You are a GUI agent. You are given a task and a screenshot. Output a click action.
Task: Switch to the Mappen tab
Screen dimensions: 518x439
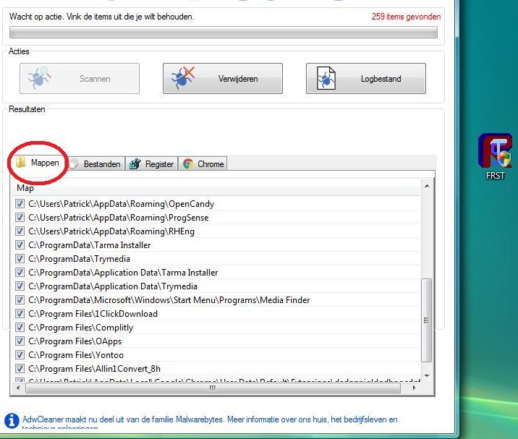coord(38,163)
